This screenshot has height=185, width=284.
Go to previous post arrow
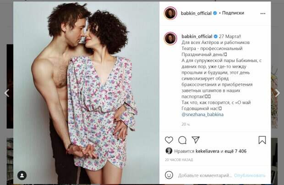pyautogui.click(x=7, y=93)
